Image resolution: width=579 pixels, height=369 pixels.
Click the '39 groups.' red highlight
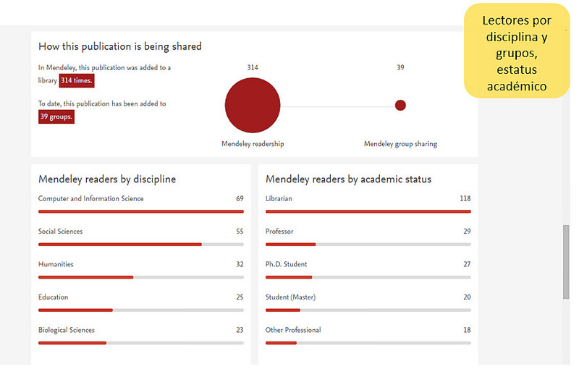coord(56,116)
